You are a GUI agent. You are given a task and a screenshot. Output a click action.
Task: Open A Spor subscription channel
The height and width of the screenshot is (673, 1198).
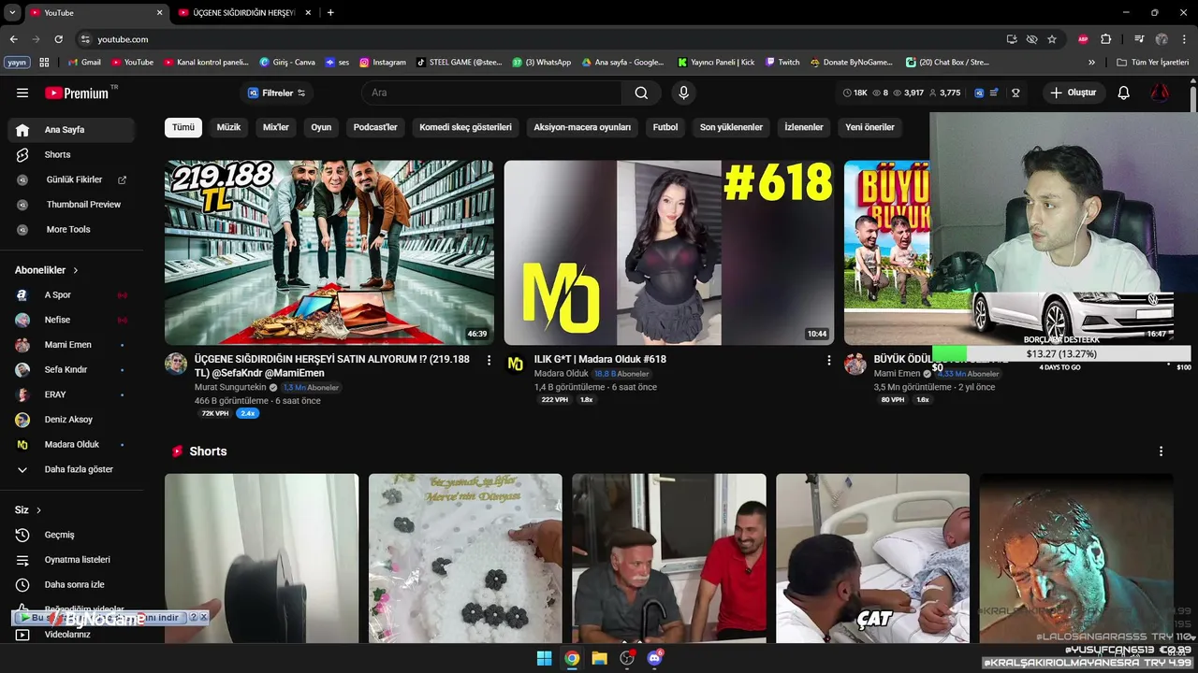point(71,294)
